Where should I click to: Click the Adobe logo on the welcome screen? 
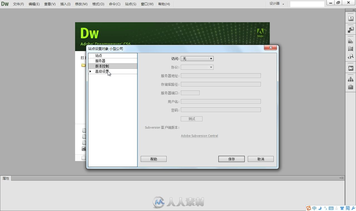260,33
